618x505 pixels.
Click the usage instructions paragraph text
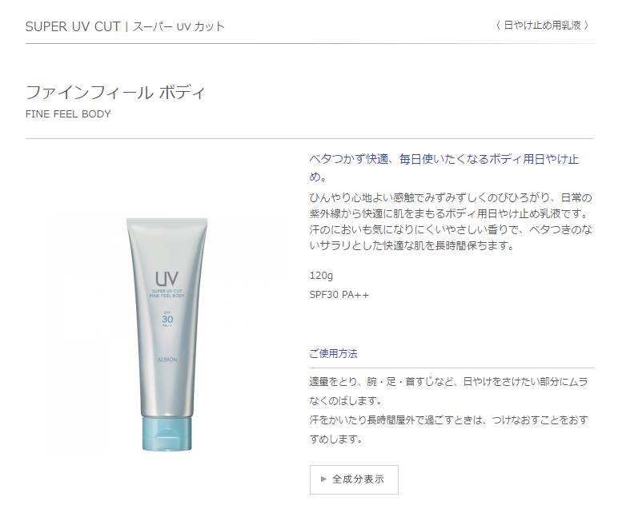(449, 410)
